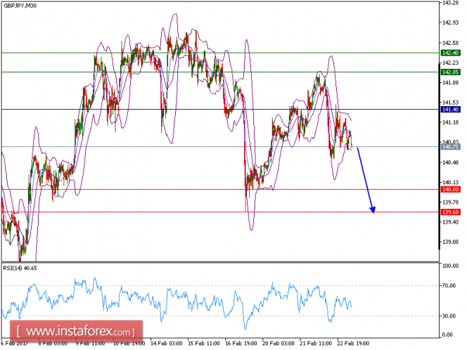Click the 139.08 price scale label
This screenshot has height=350, width=467.
point(450,242)
